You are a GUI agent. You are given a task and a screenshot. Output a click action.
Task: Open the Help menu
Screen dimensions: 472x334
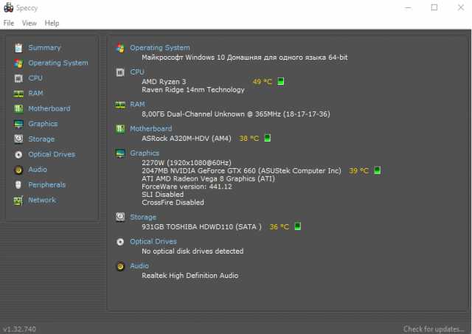click(52, 23)
